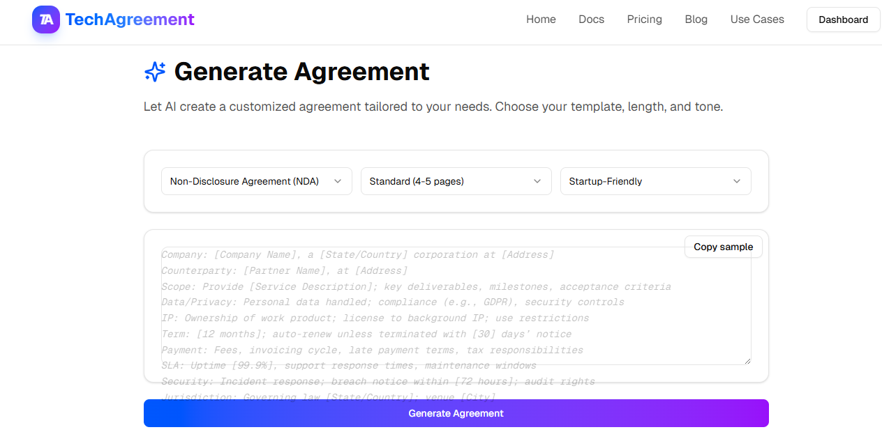The height and width of the screenshot is (432, 882).
Task: Click the TA logo icon
Action: 45,20
